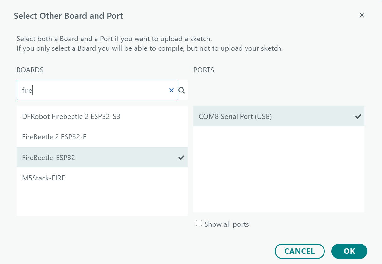Click the BOARDS heading label
The height and width of the screenshot is (264, 382).
click(x=30, y=70)
